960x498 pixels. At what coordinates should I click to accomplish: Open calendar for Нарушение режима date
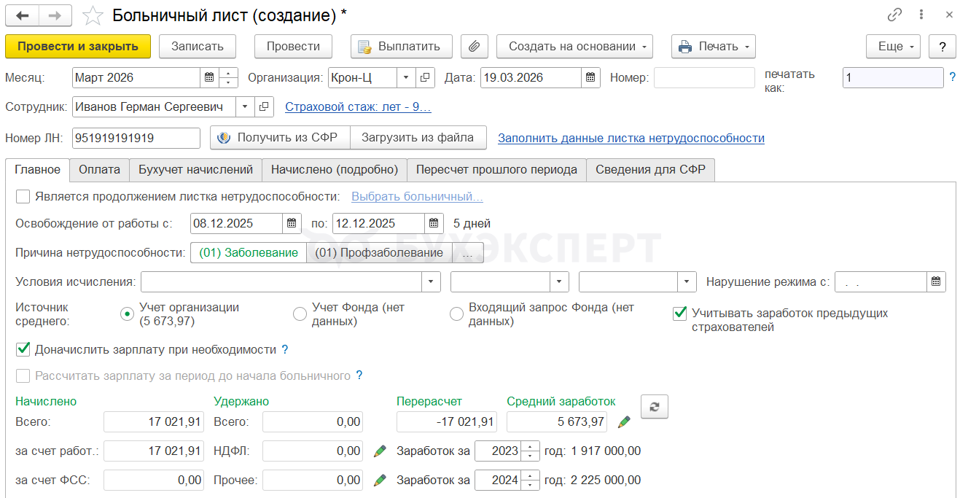937,281
